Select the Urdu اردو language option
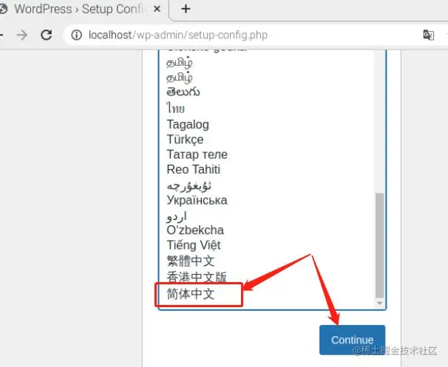Viewport: 448px width, 367px height. (177, 216)
